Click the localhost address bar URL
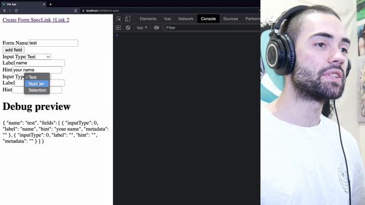365x205 pixels. 103,11
